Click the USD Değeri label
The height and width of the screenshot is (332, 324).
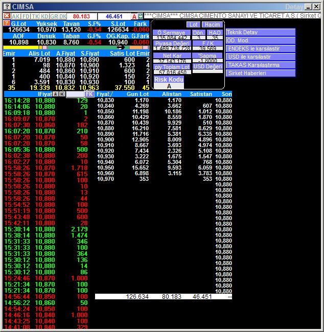point(207,66)
